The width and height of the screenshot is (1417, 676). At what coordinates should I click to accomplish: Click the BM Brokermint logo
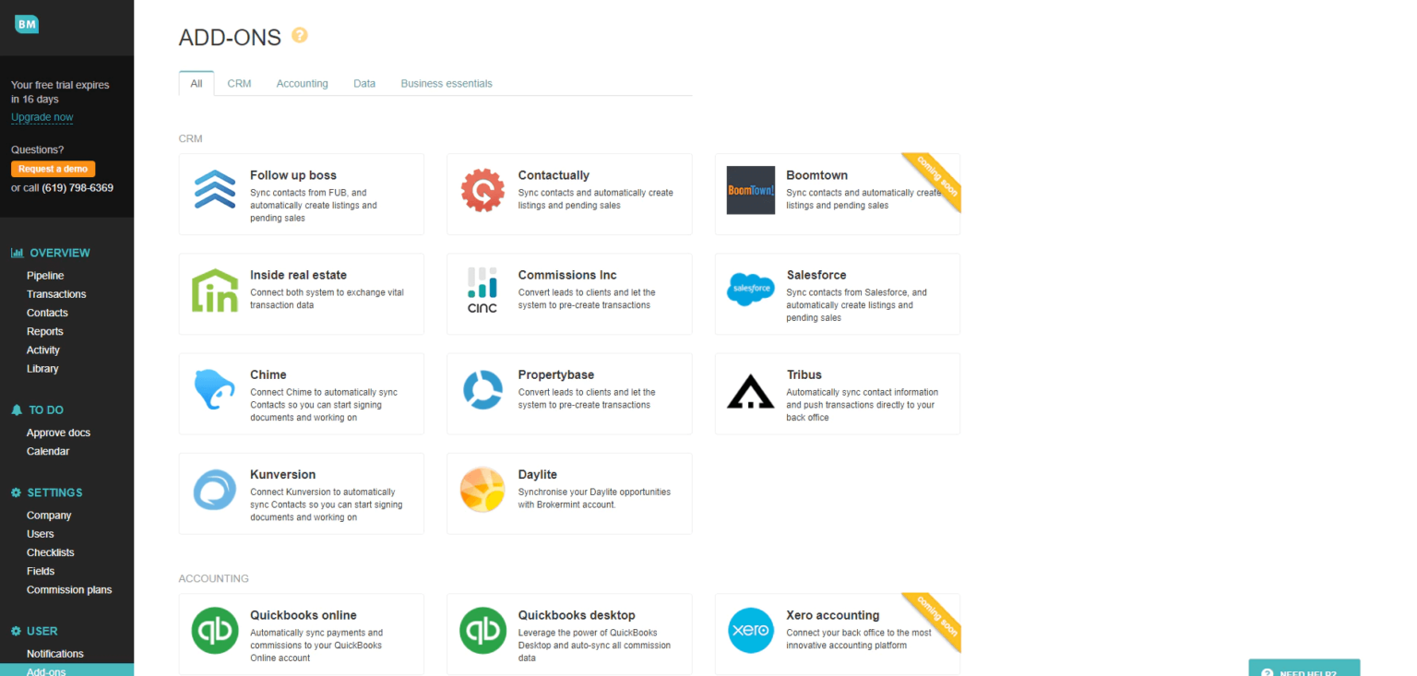click(x=27, y=25)
